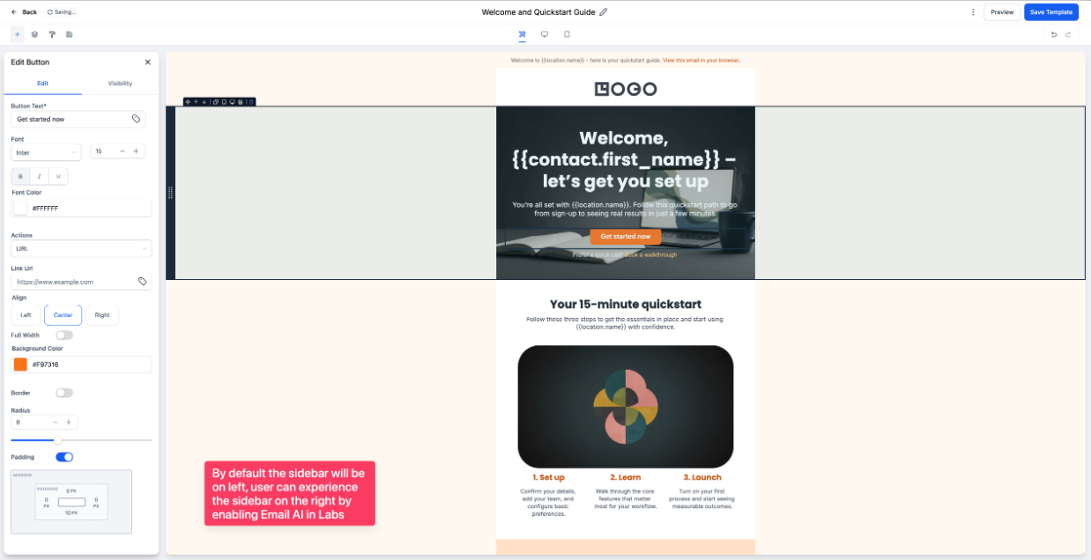The image size is (1091, 560).
Task: Click pencil icon to rename template
Action: pyautogui.click(x=604, y=12)
